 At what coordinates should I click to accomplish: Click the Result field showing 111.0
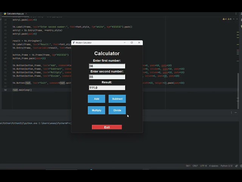tap(107, 88)
